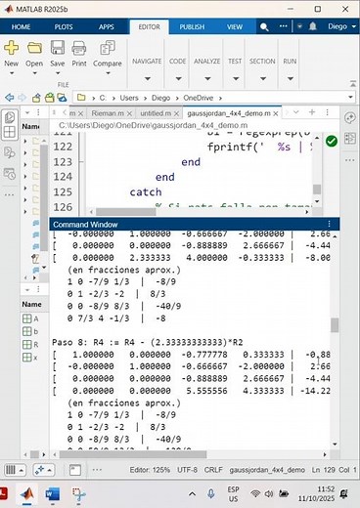Viewport: 360px width, 508px height.
Task: Click the Print icon in toolstrip
Action: [x=79, y=48]
